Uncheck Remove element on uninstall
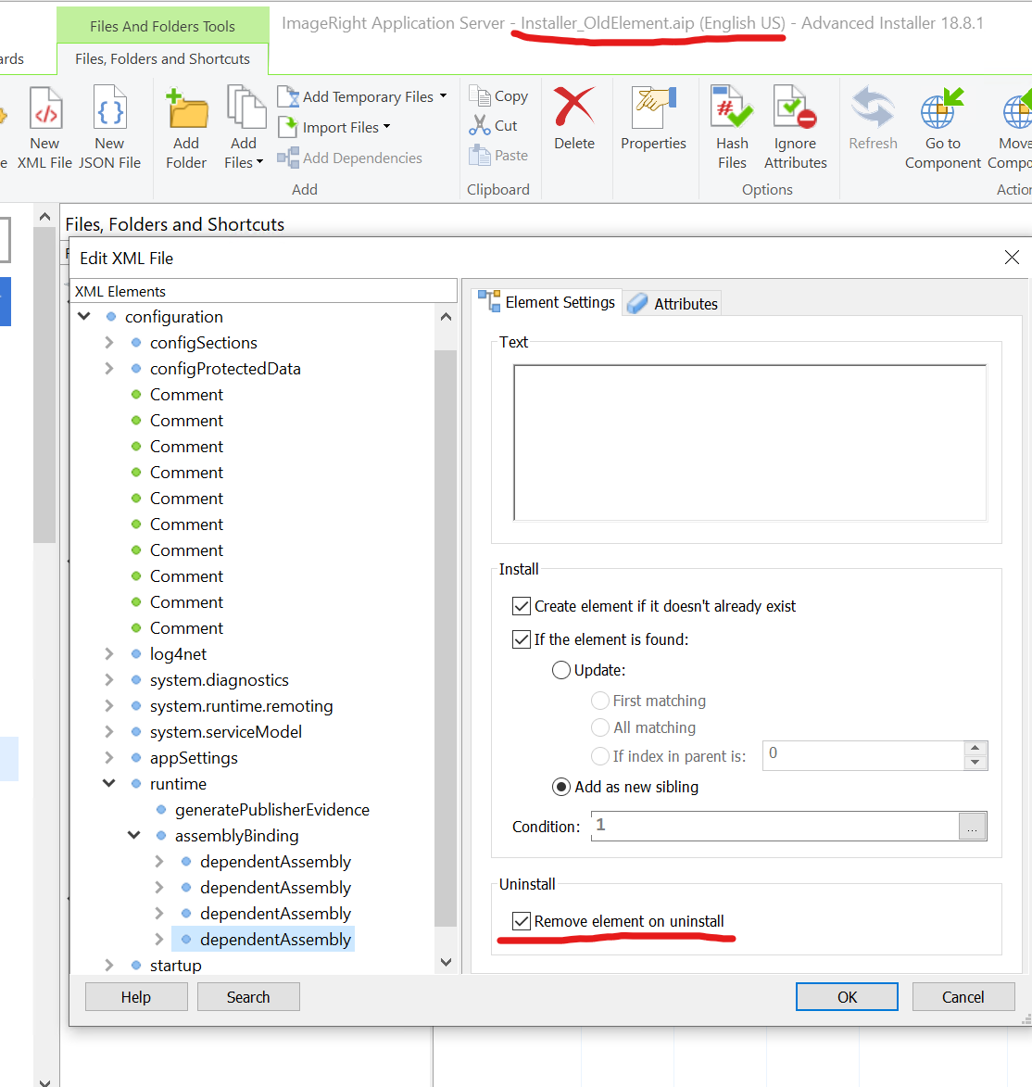 point(522,921)
